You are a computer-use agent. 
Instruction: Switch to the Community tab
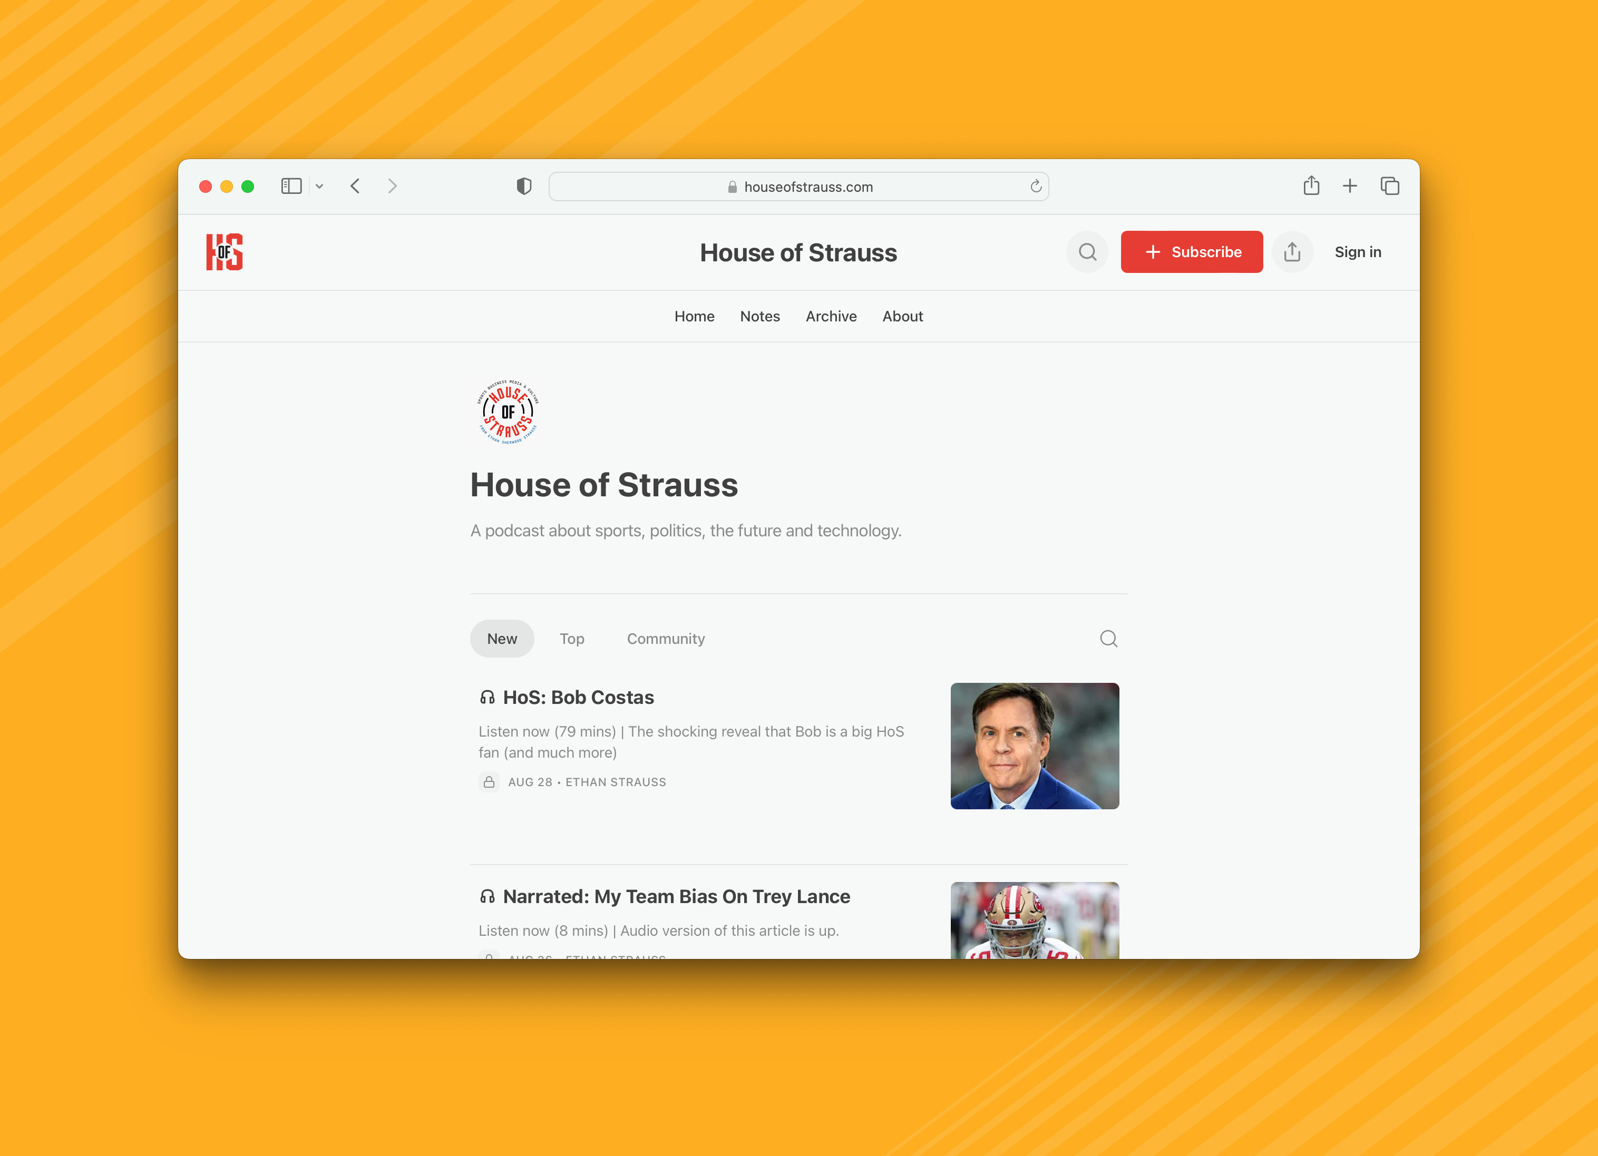pos(665,638)
